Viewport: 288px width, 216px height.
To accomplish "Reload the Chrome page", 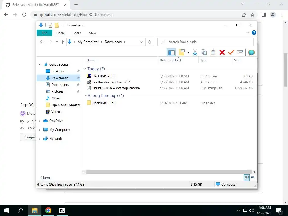I will 24,15.
